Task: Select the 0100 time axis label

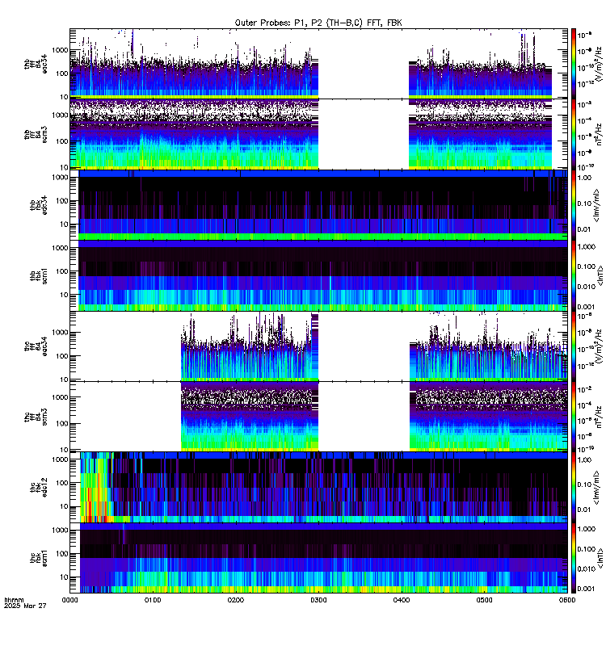Action: point(153,600)
